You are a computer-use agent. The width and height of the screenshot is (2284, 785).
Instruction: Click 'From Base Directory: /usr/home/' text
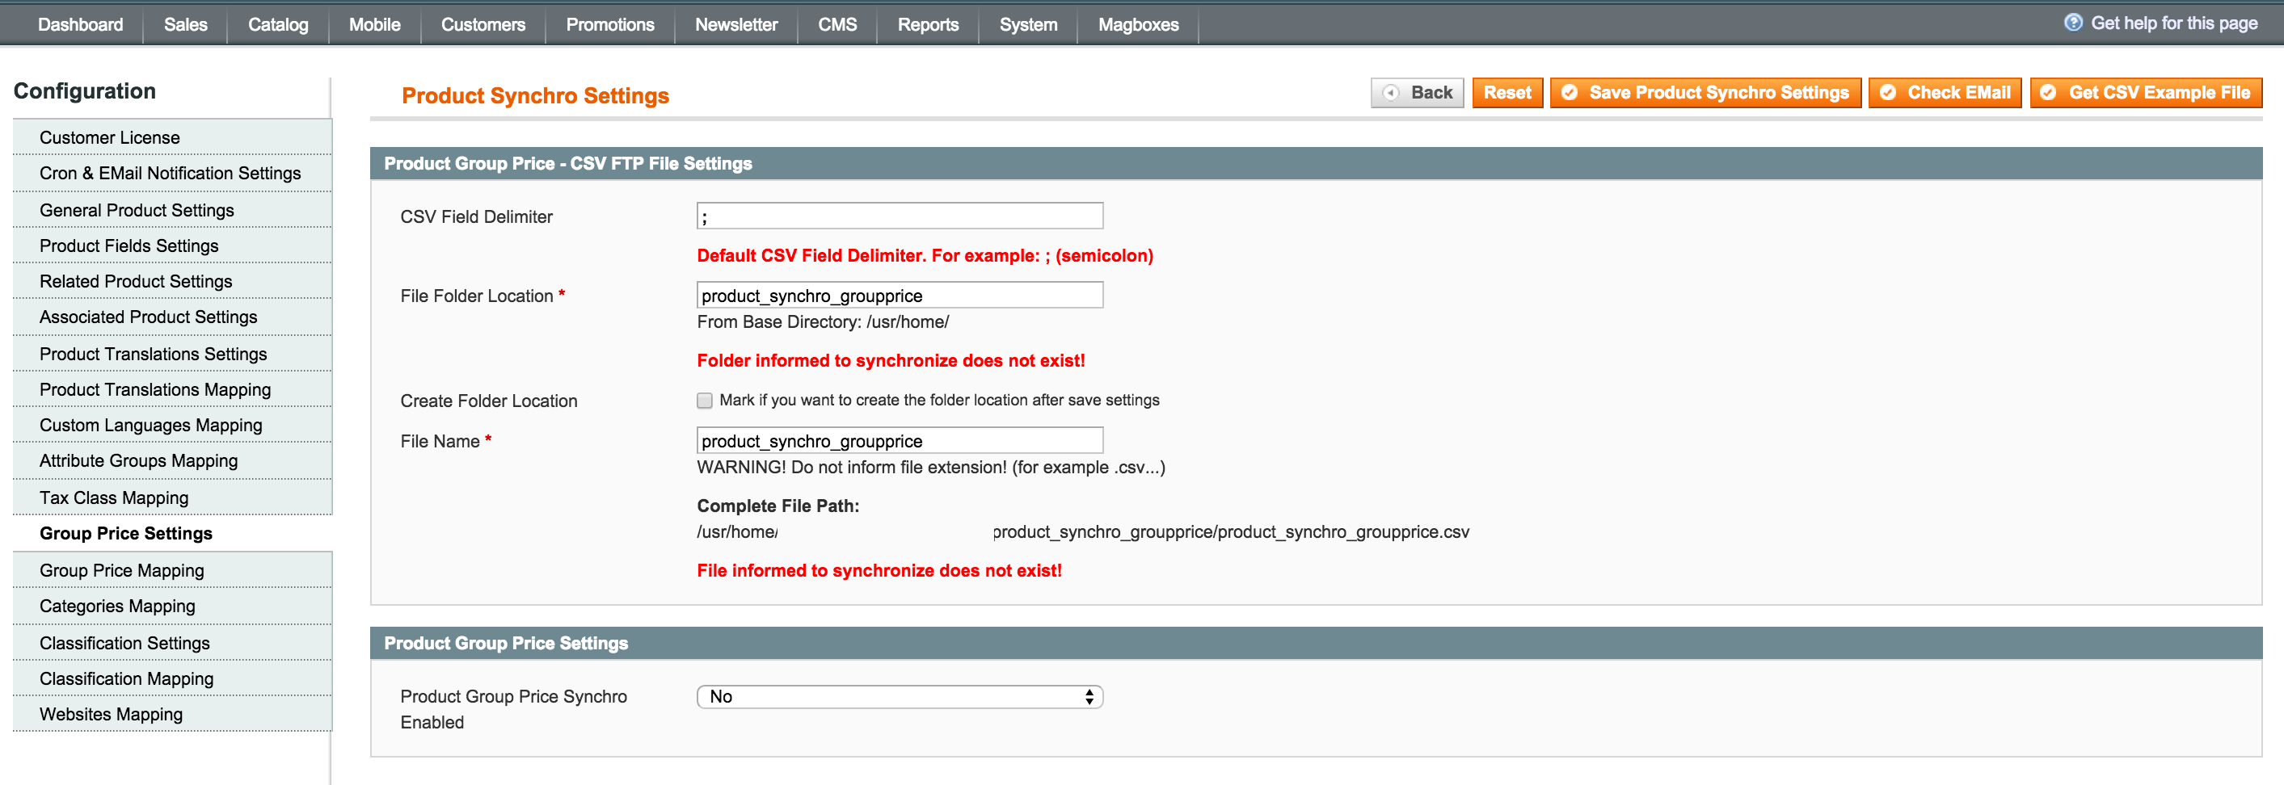(x=823, y=321)
